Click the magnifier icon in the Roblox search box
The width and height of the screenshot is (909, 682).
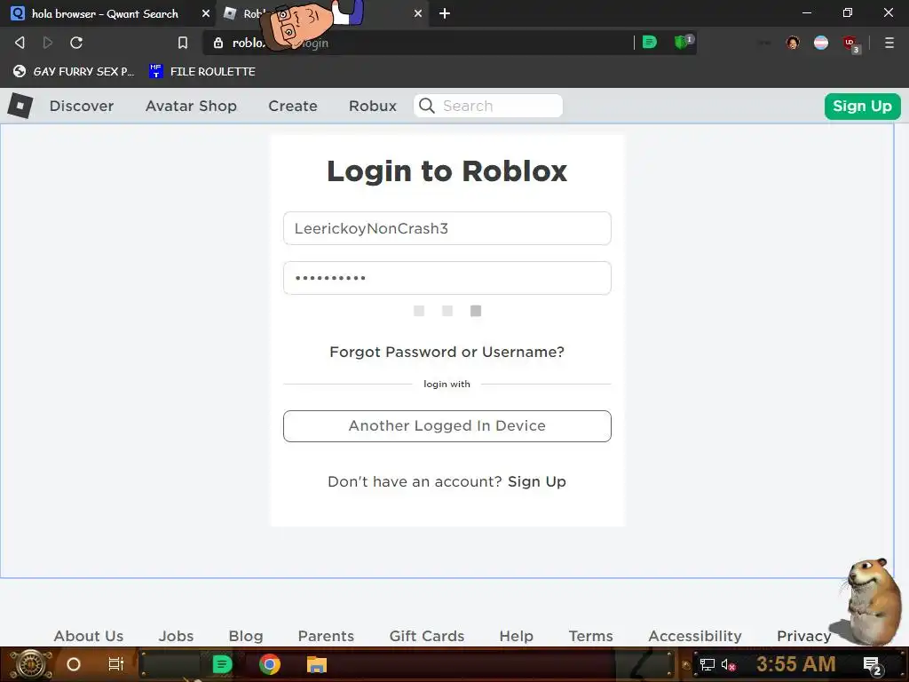pyautogui.click(x=427, y=106)
